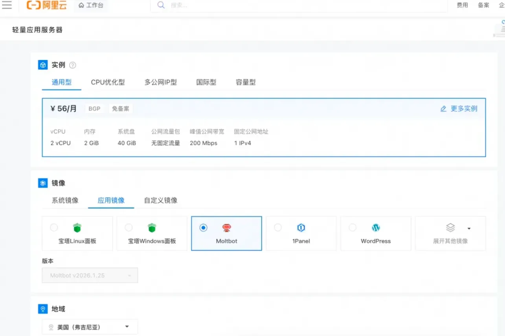Viewport: 505px width, 336px height.
Task: Click the 轻量应用服务器 page title
Action: point(37,30)
